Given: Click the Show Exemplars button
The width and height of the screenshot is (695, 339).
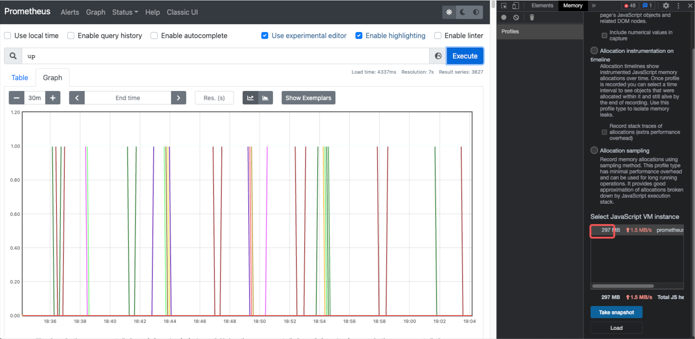Looking at the screenshot, I should [308, 98].
